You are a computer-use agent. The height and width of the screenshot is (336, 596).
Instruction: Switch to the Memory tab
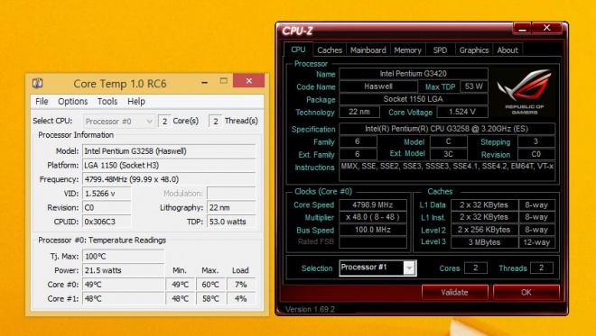click(407, 50)
